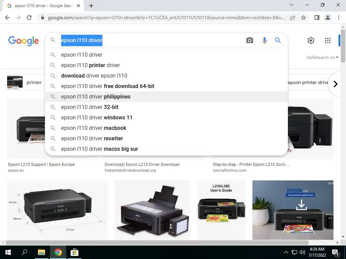Viewport: 346px width, 259px height.
Task: Open 'Step-by-step - Printer Epson L210 Zorin' result
Action: point(251,165)
